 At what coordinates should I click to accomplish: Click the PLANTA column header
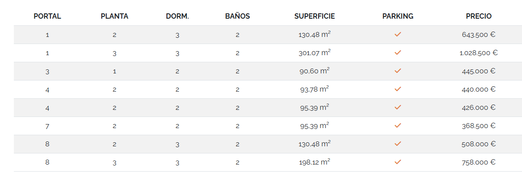[115, 16]
